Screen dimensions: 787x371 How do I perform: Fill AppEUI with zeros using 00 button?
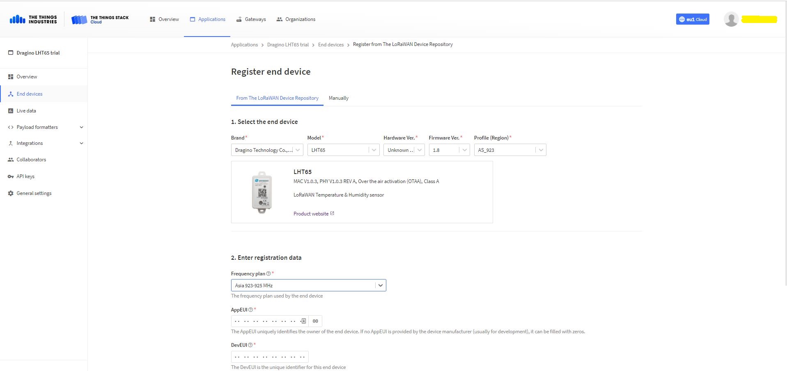(315, 321)
